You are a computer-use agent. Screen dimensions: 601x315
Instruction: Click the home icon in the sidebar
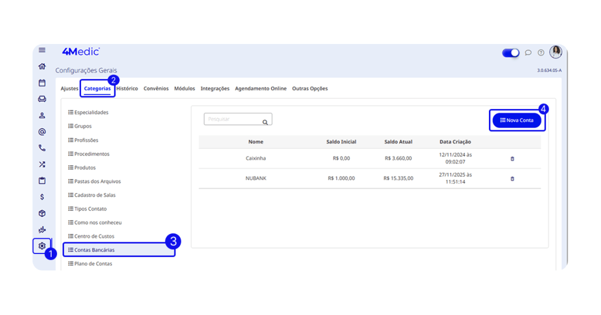42,66
